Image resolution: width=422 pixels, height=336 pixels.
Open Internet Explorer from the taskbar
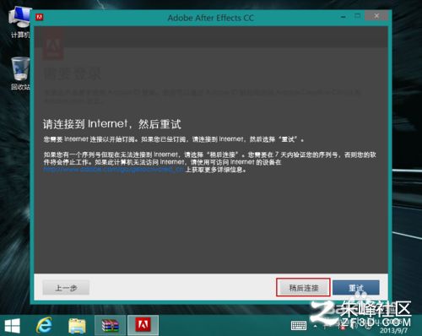45,325
